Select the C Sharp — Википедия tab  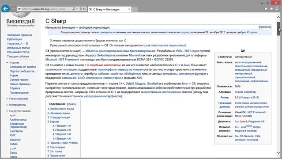pyautogui.click(x=109, y=9)
